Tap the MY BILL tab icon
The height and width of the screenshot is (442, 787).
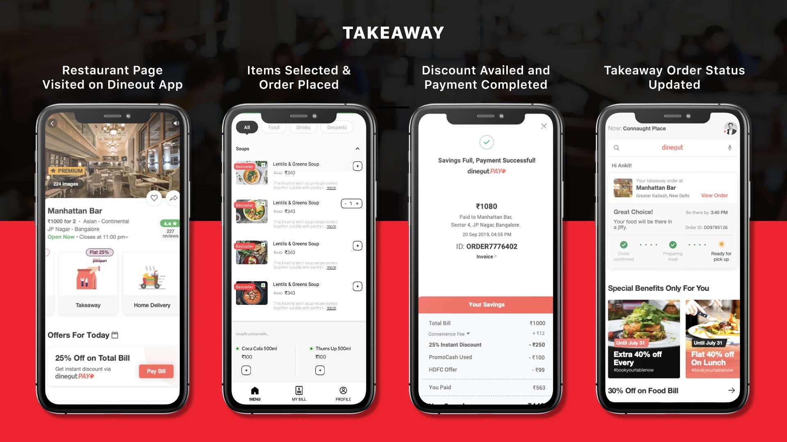coord(298,391)
